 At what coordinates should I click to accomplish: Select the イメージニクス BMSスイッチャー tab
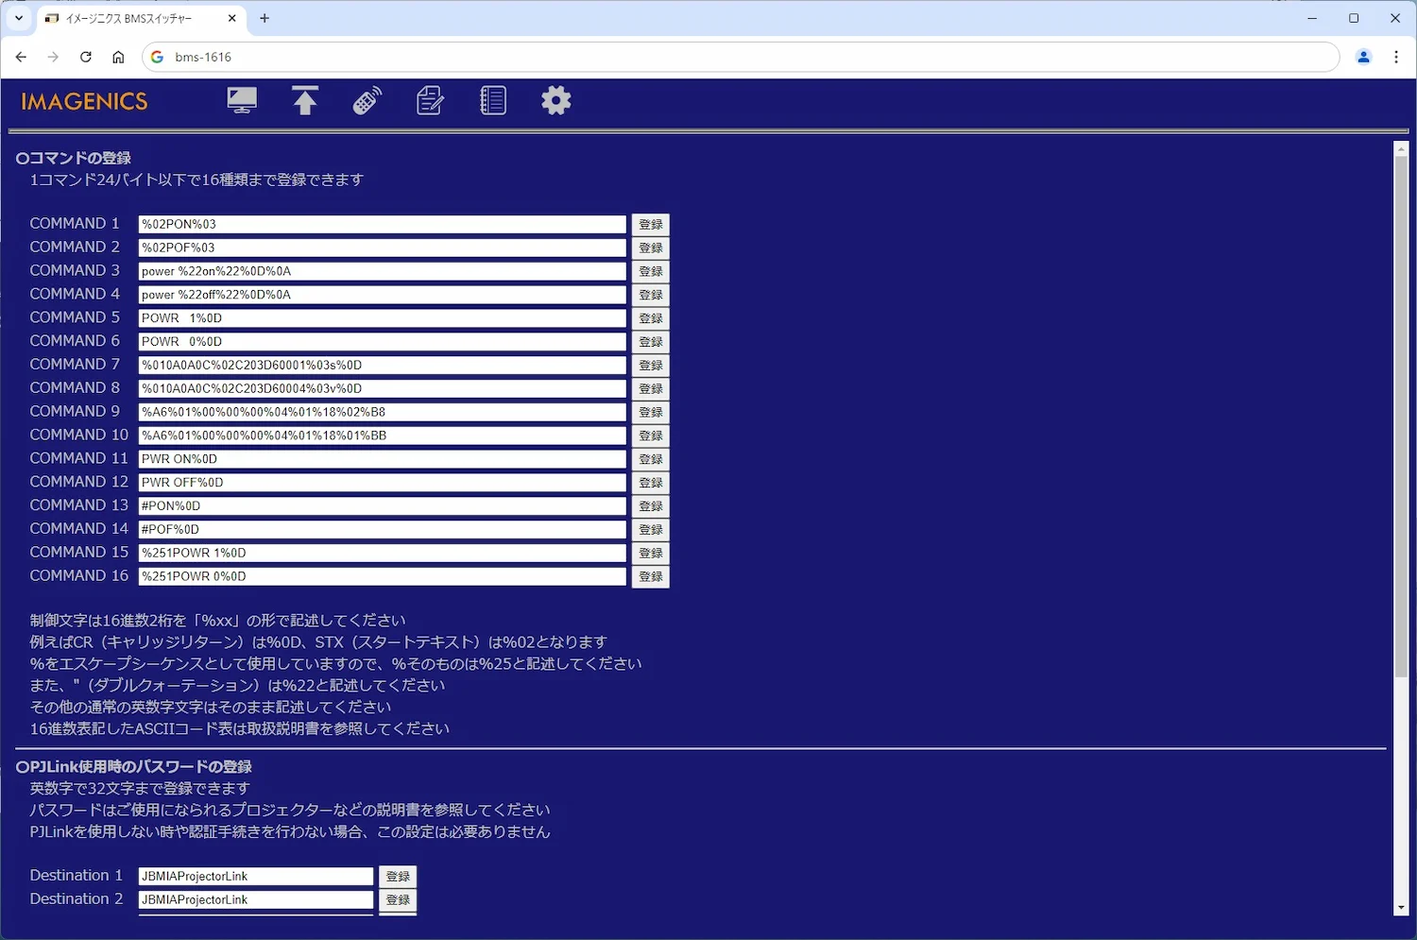tap(130, 18)
